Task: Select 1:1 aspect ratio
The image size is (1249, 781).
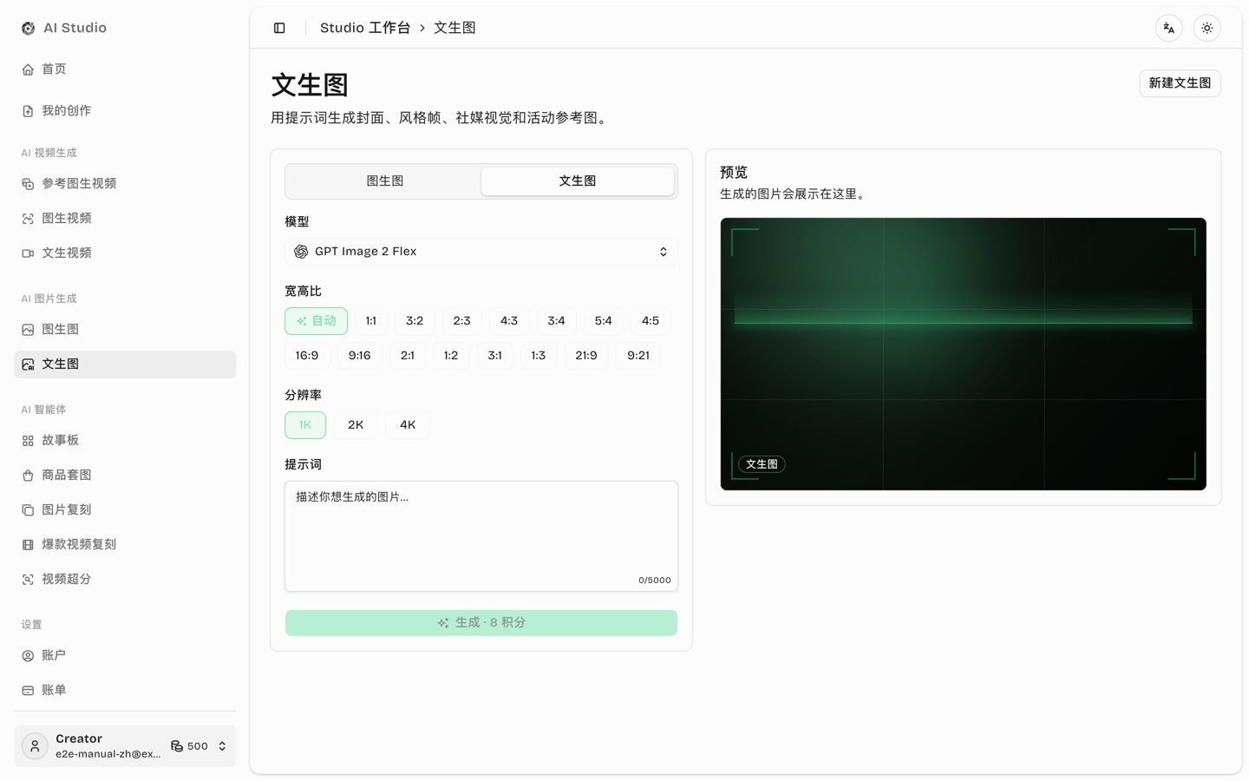Action: [x=371, y=321]
